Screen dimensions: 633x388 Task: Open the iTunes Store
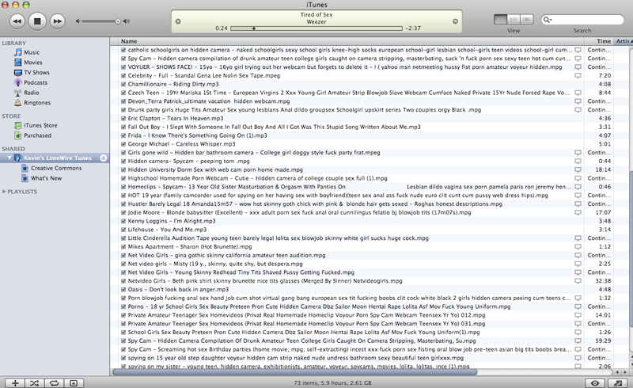click(x=40, y=125)
